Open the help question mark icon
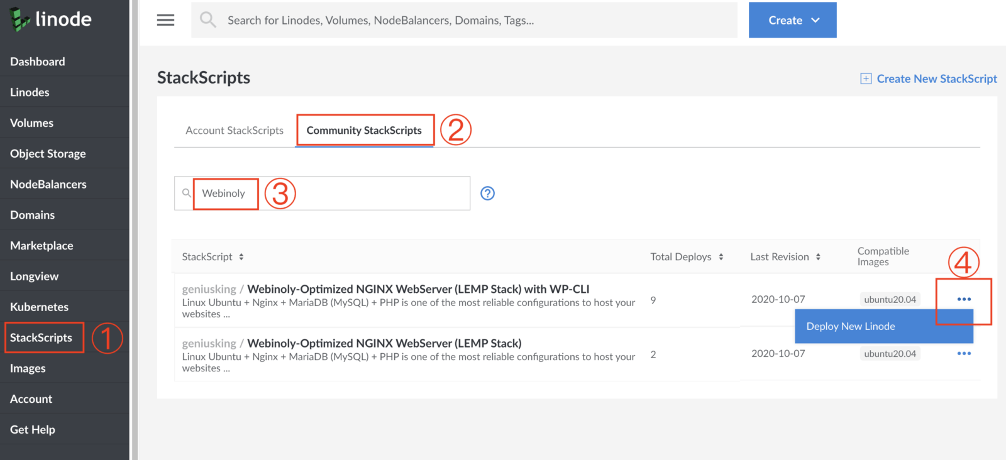 click(487, 193)
